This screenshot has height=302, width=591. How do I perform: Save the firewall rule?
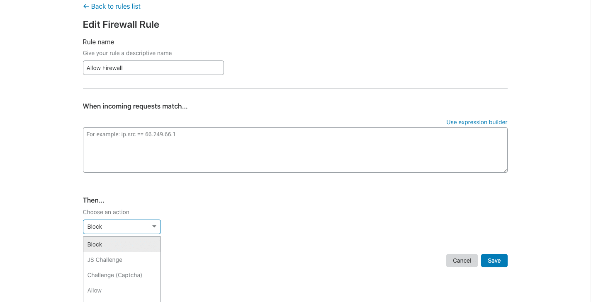(494, 261)
